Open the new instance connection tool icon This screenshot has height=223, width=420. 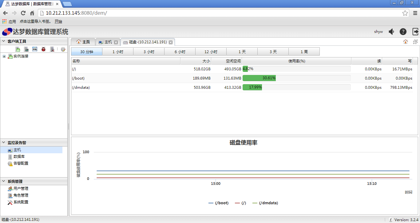[x=18, y=49]
